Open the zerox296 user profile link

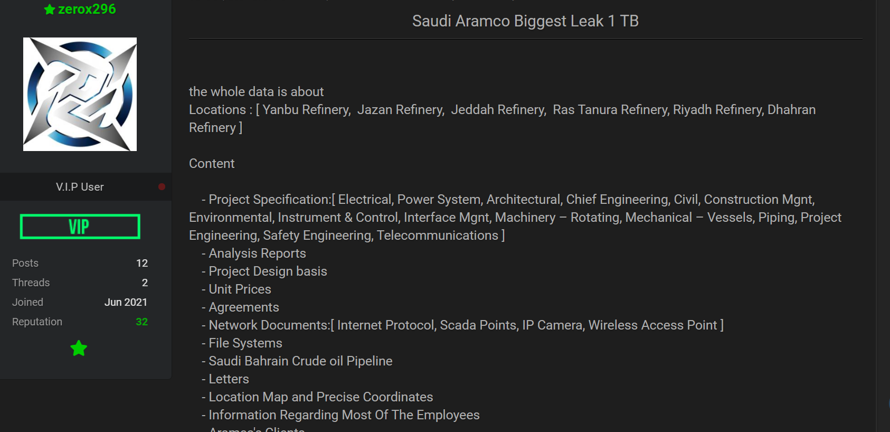pyautogui.click(x=87, y=9)
